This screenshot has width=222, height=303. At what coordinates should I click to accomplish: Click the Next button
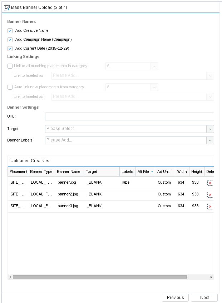click(x=204, y=298)
